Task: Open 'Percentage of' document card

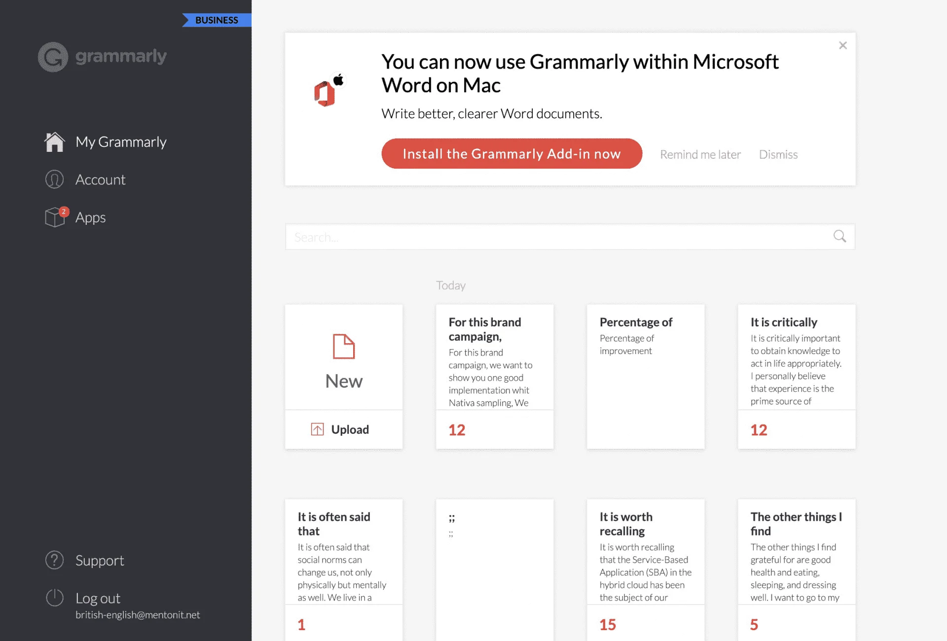Action: (646, 377)
